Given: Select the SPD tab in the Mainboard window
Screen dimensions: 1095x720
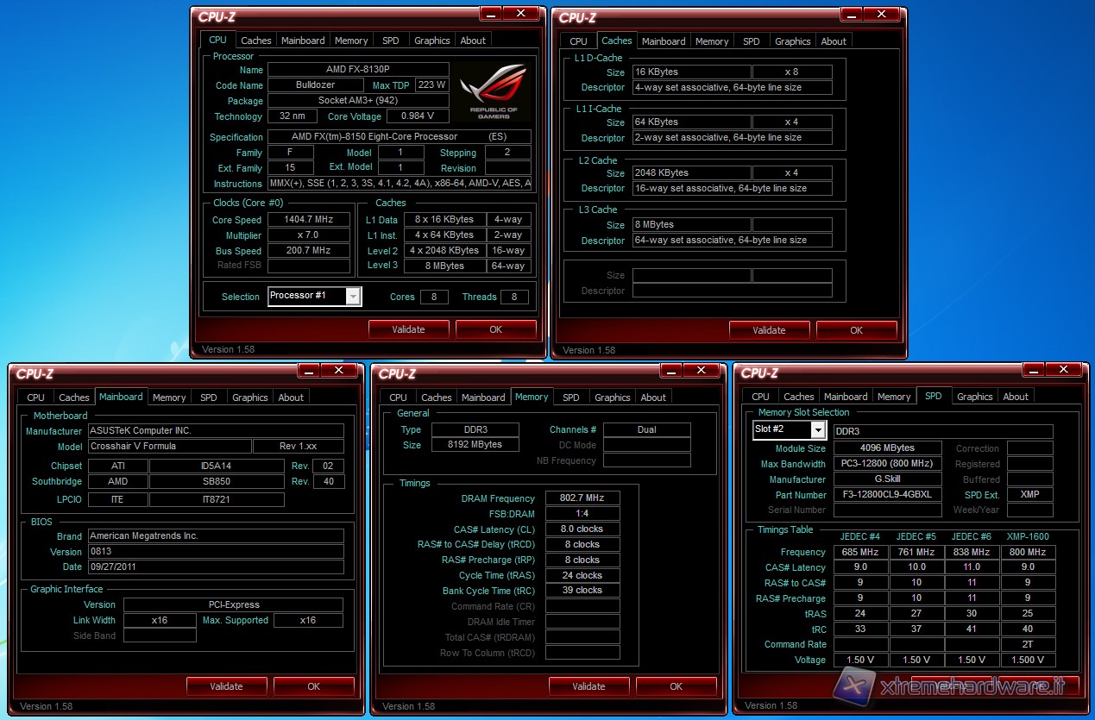Looking at the screenshot, I should coord(209,398).
